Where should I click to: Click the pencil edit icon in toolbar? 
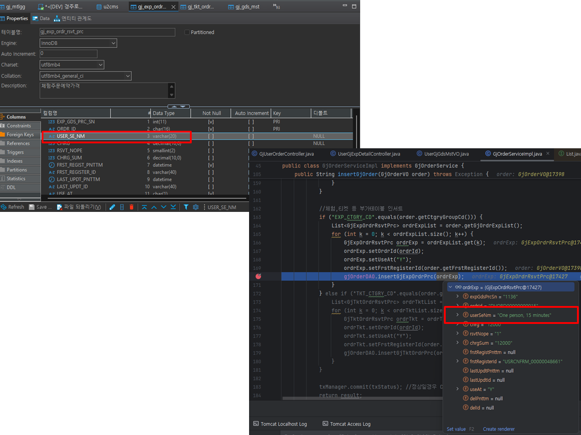112,207
